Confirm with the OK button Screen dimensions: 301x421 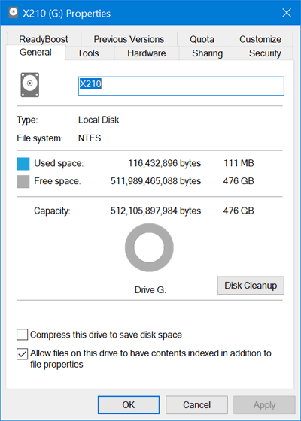(129, 405)
